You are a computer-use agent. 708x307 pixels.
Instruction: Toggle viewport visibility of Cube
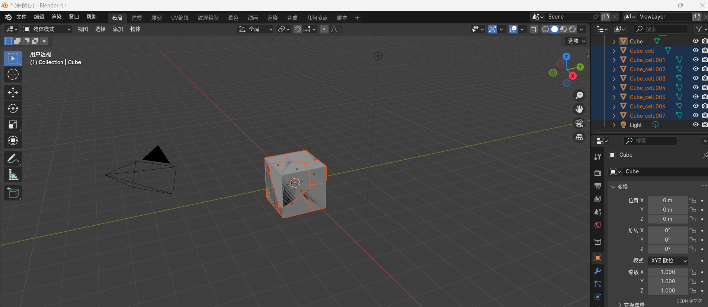coord(695,41)
